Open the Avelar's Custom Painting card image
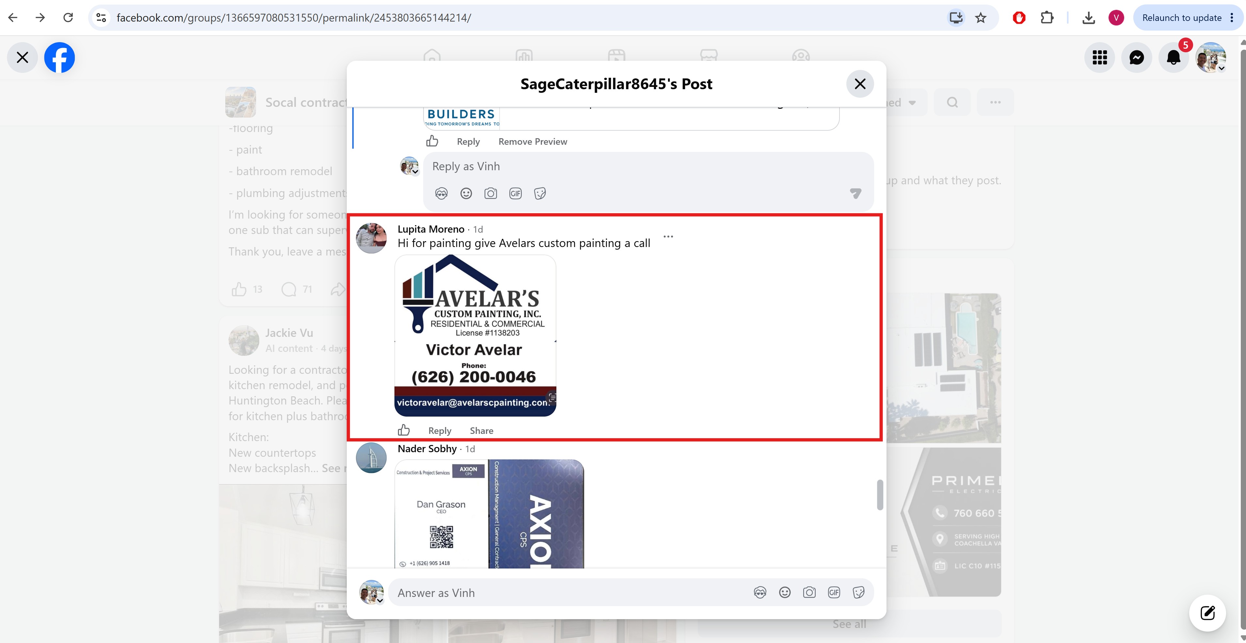 [x=475, y=336]
